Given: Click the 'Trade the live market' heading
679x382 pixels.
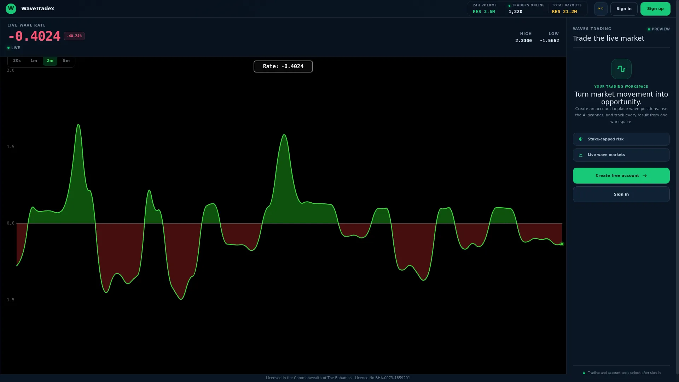Looking at the screenshot, I should pos(609,38).
